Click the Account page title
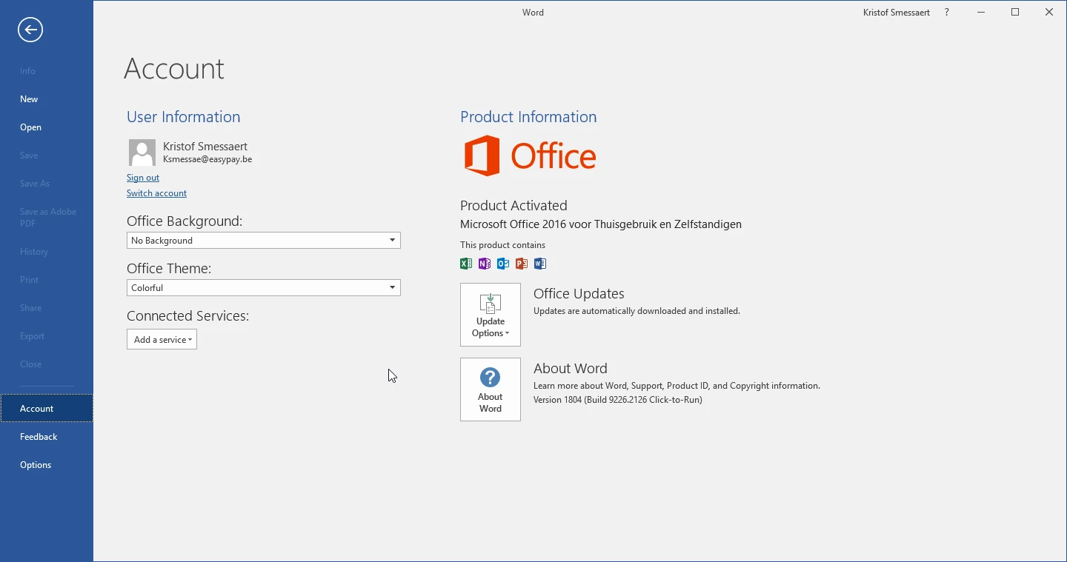 click(174, 69)
